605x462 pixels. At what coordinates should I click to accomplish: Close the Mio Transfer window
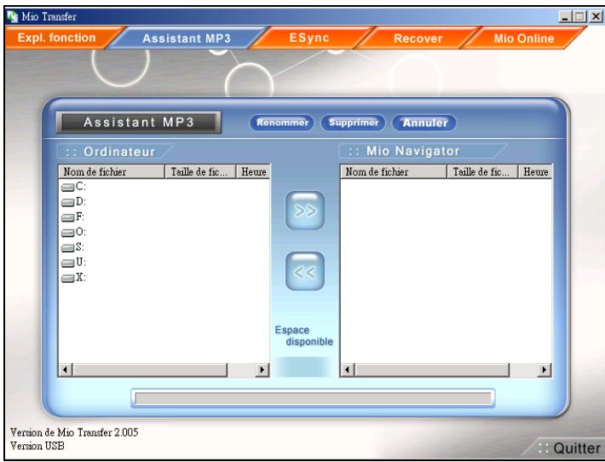(x=596, y=16)
